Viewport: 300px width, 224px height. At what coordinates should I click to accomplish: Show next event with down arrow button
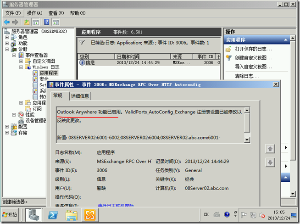(270, 162)
